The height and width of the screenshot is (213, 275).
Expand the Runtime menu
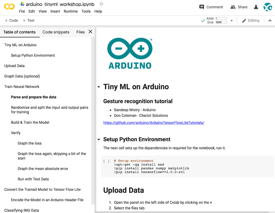(x=71, y=11)
